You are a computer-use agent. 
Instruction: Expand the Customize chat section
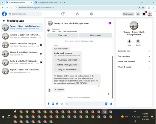tap(134, 51)
